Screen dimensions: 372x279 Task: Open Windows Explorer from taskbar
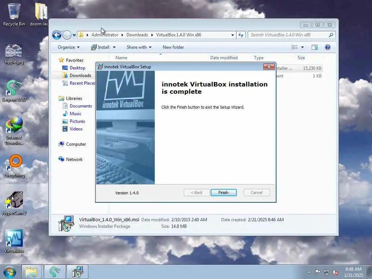click(x=32, y=272)
